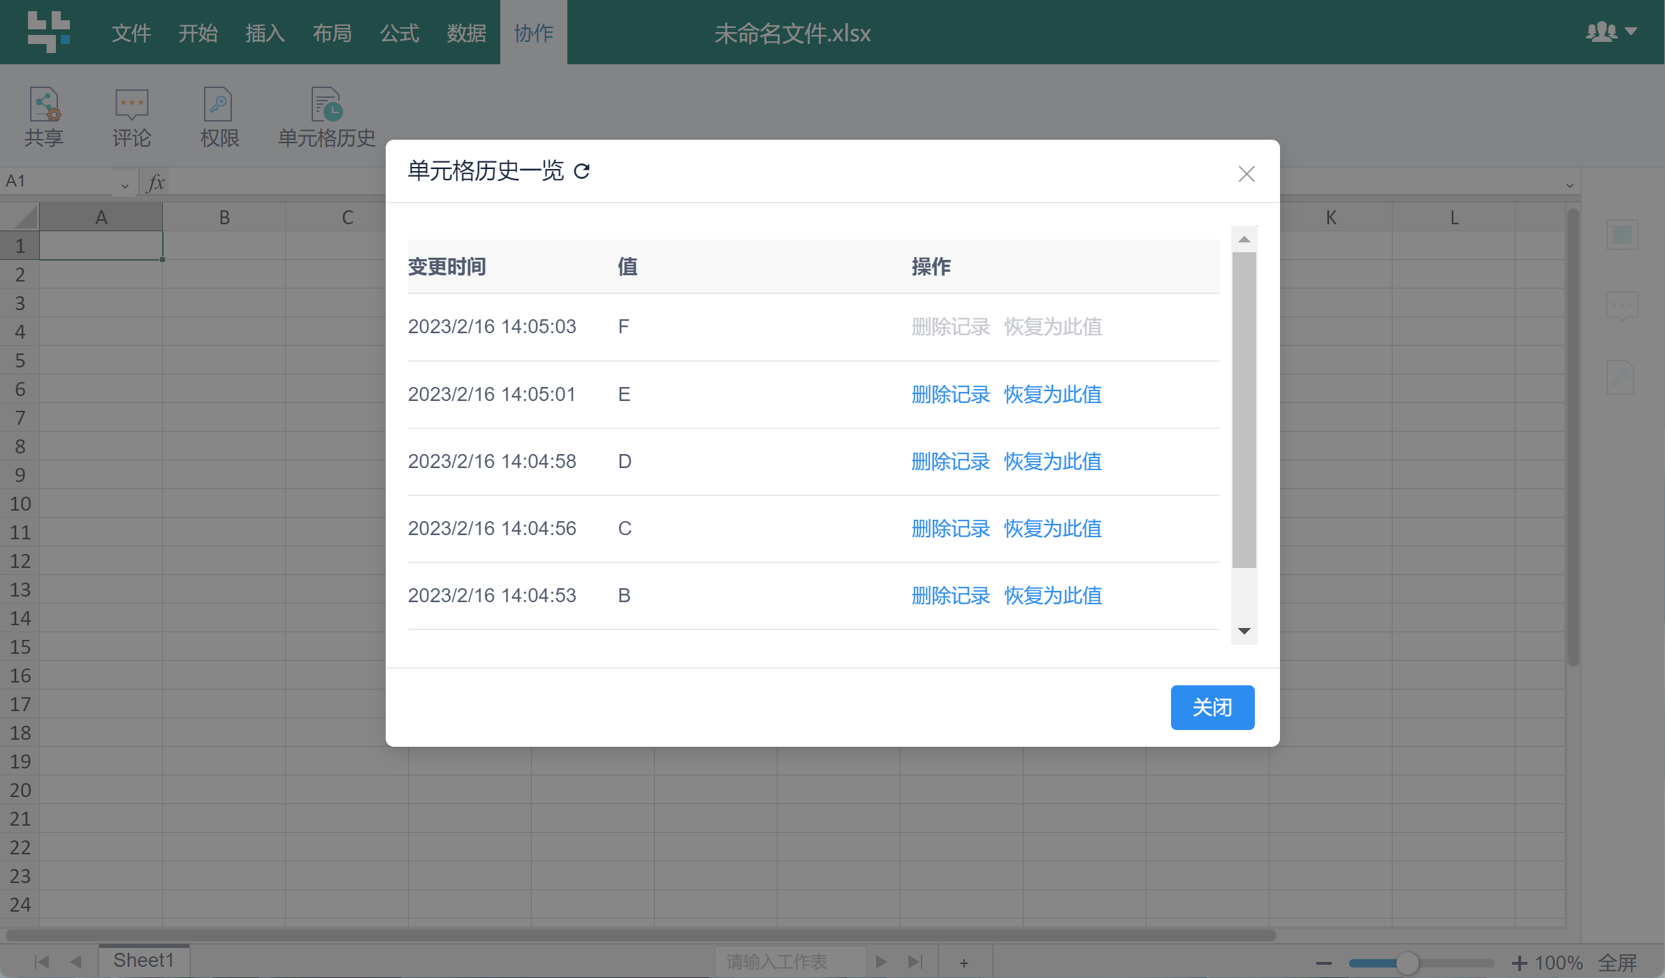Open the 数据 tab

pyautogui.click(x=467, y=33)
